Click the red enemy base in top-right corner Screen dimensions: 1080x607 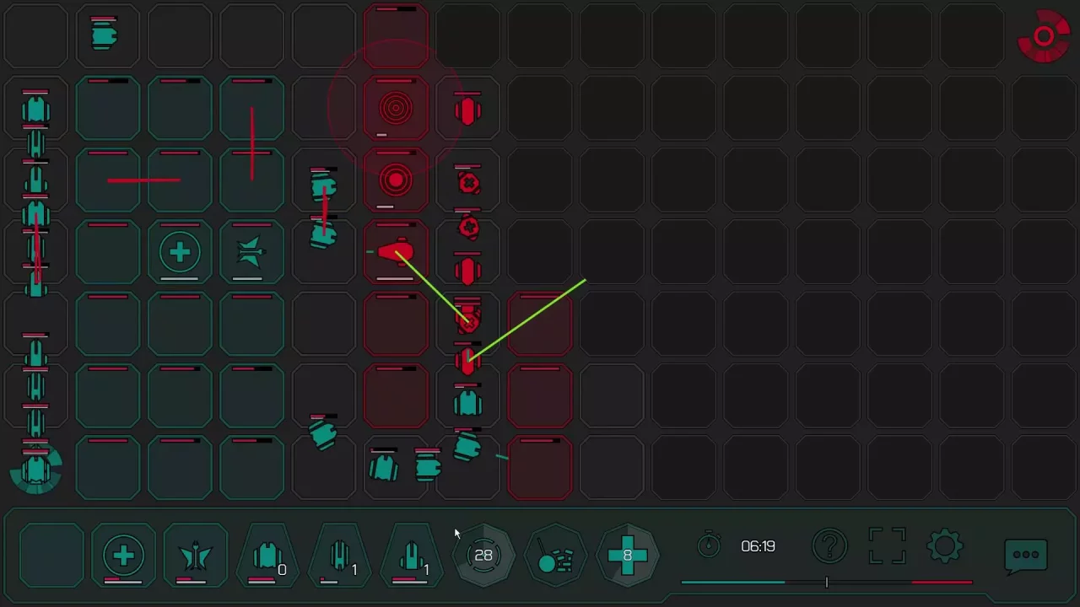(x=1045, y=36)
